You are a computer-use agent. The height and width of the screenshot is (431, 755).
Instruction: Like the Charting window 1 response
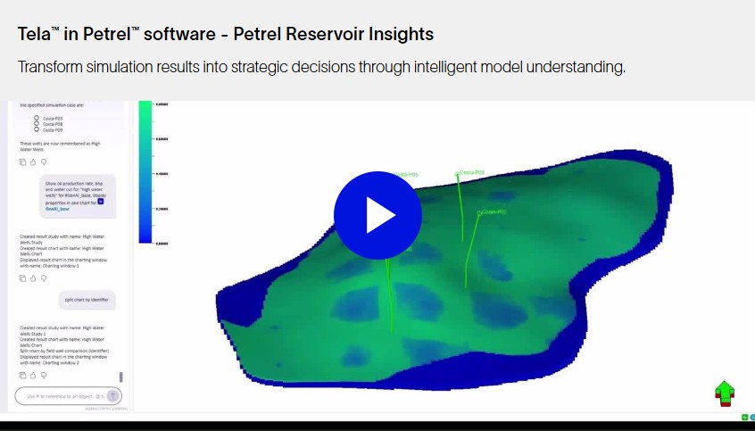click(x=33, y=278)
